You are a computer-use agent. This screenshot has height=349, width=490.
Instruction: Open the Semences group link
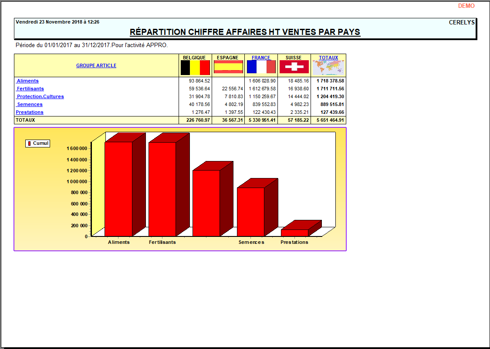pos(29,104)
